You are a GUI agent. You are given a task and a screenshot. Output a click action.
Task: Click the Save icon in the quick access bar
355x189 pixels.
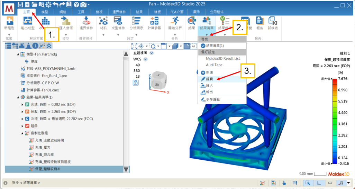pyautogui.click(x=20, y=4)
